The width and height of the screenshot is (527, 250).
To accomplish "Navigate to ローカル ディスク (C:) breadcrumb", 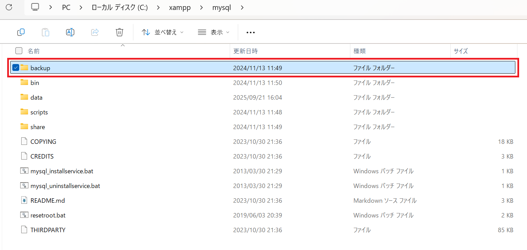I will [120, 7].
